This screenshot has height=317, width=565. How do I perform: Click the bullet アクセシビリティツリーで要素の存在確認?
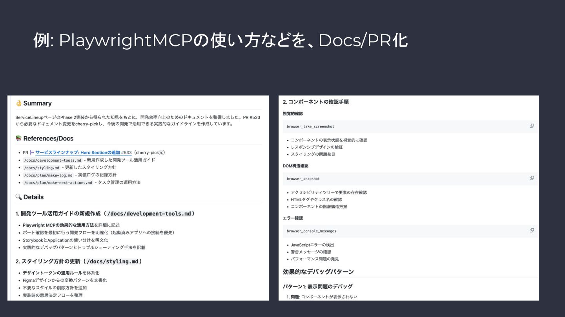[329, 193]
